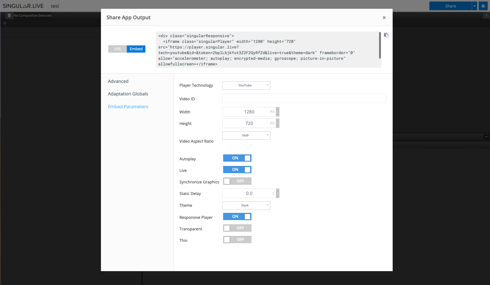Open Share button dropdown arrow
Image resolution: width=490 pixels, height=285 pixels.
[475, 6]
